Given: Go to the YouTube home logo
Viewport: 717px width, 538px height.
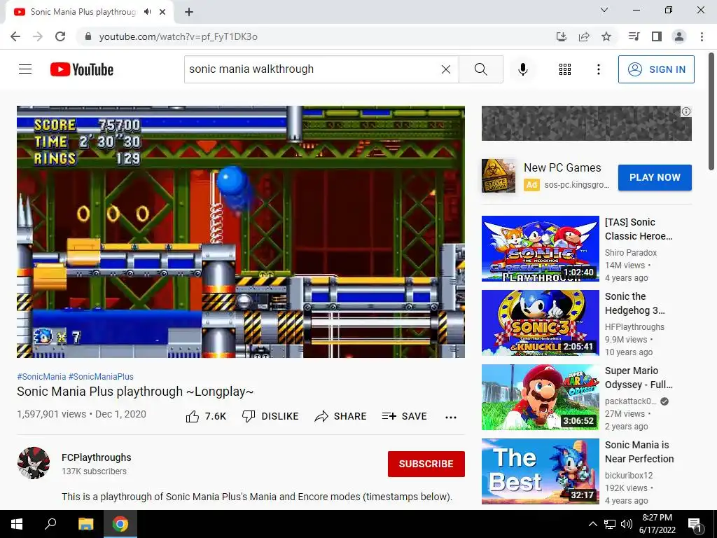Looking at the screenshot, I should click(x=82, y=69).
